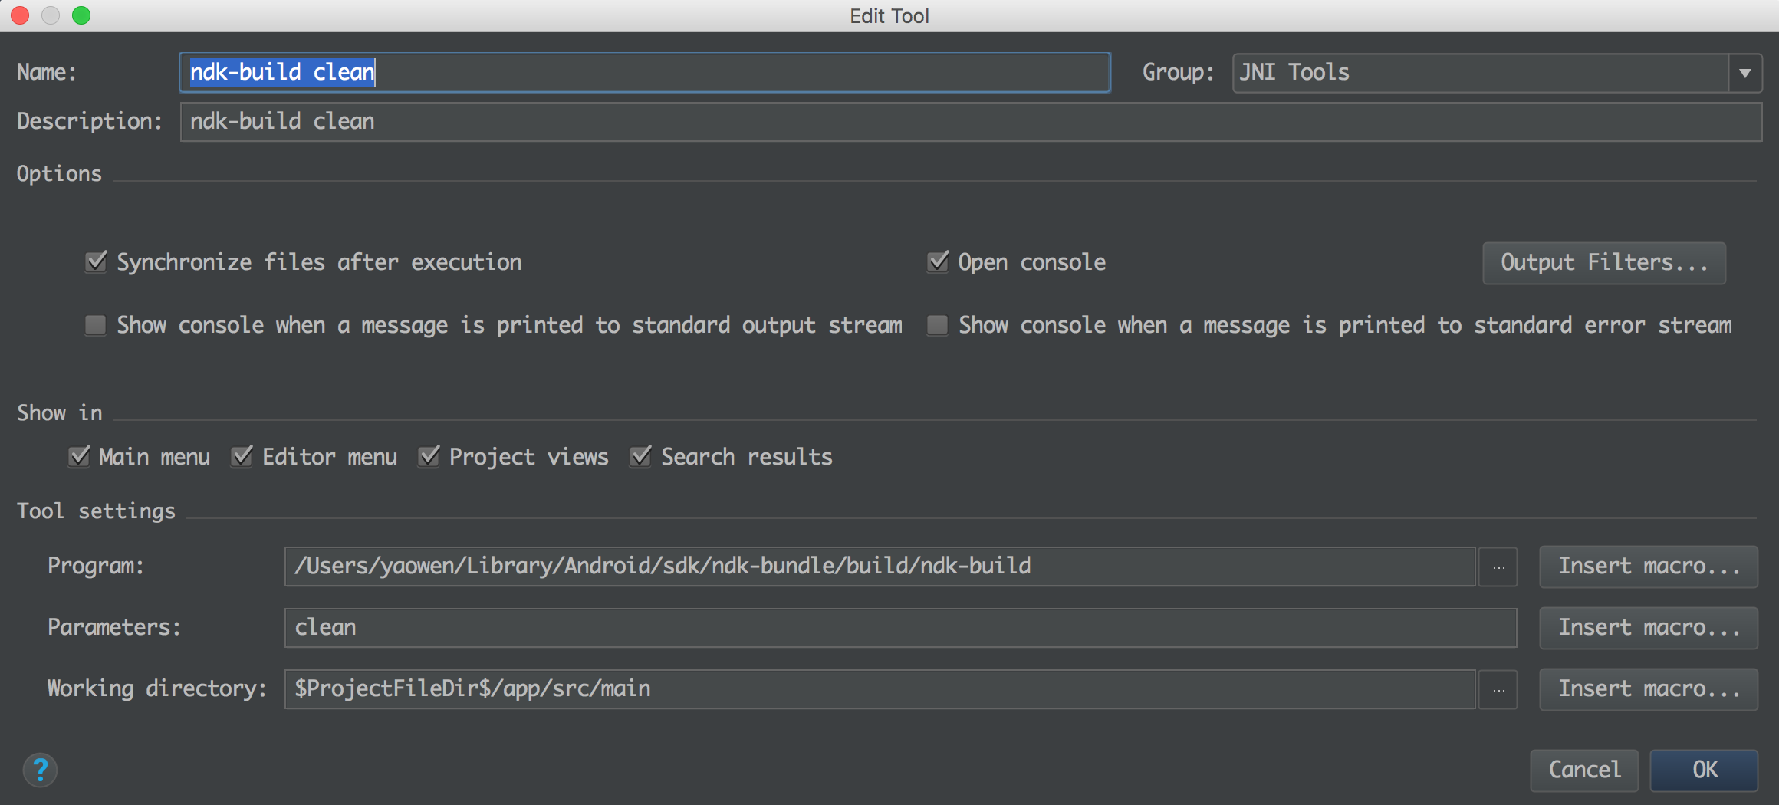Enable show console on standard error stream
Viewport: 1779px width, 805px height.
(938, 325)
